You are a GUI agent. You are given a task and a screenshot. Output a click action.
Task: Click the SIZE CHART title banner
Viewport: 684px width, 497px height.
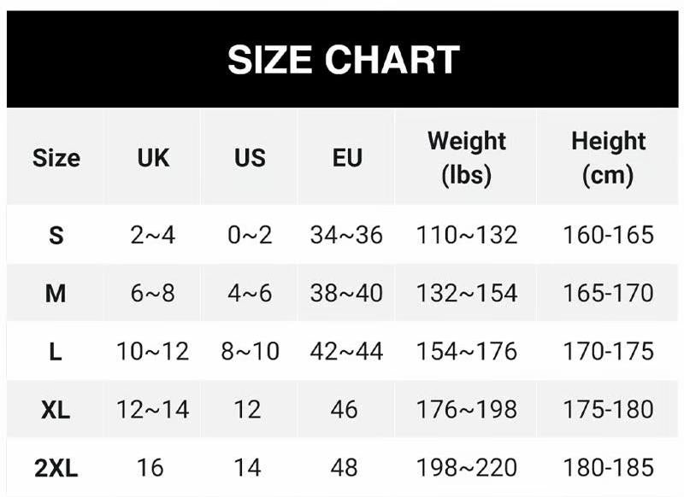(x=343, y=59)
